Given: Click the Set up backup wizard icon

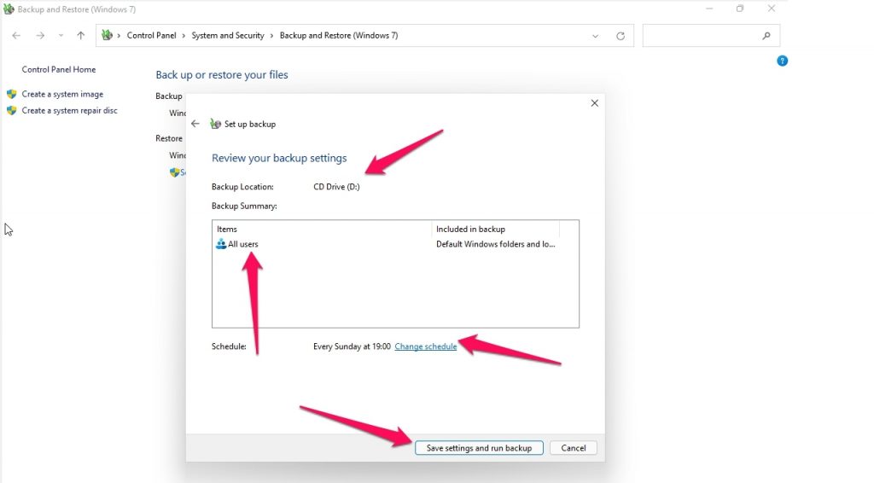Looking at the screenshot, I should 215,124.
